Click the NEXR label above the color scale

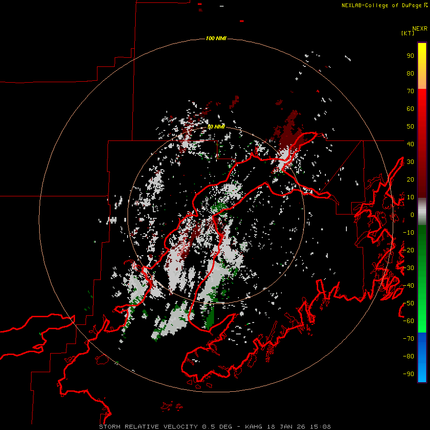(419, 29)
